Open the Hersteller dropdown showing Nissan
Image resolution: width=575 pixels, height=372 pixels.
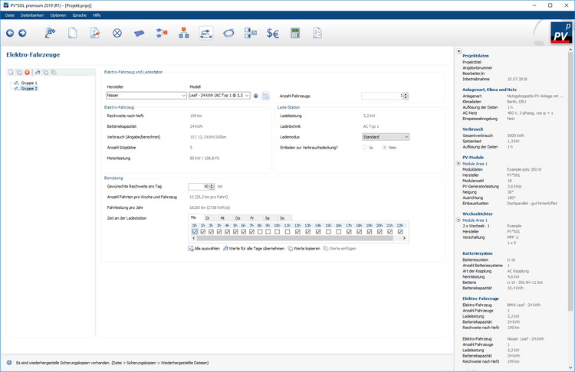point(146,96)
